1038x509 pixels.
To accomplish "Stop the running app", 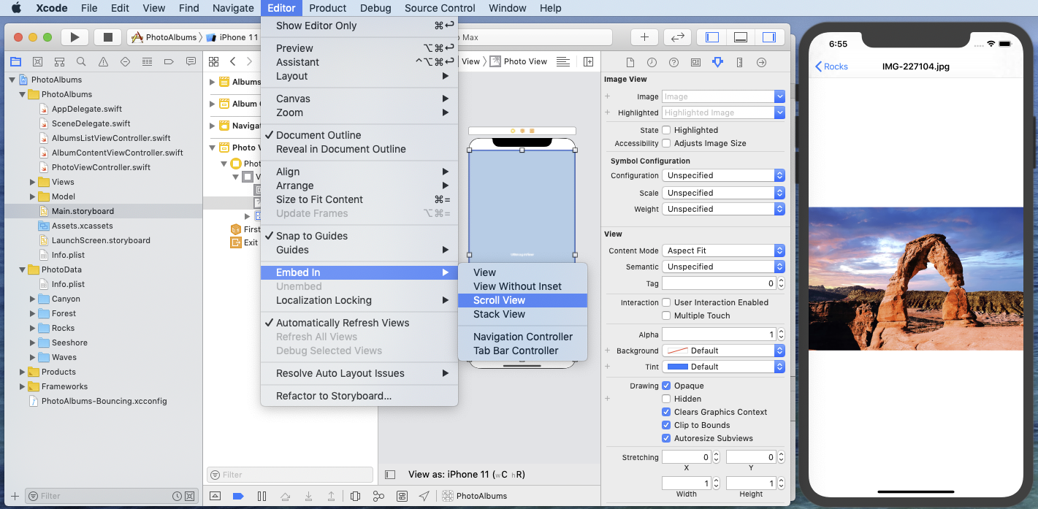I will pos(108,37).
